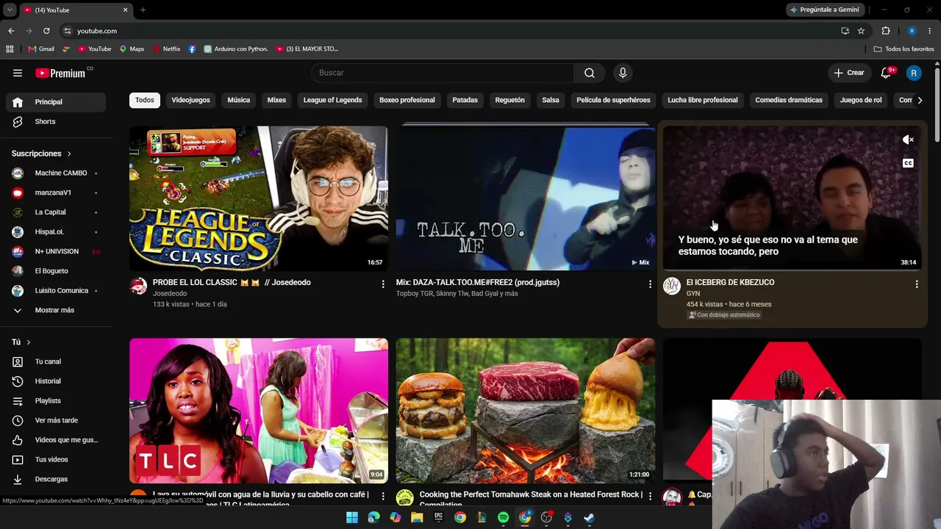Open a new browser tab

[143, 10]
